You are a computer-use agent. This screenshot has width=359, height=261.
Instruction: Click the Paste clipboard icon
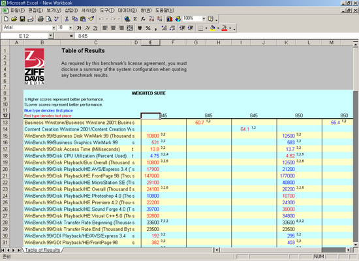coord(83,19)
